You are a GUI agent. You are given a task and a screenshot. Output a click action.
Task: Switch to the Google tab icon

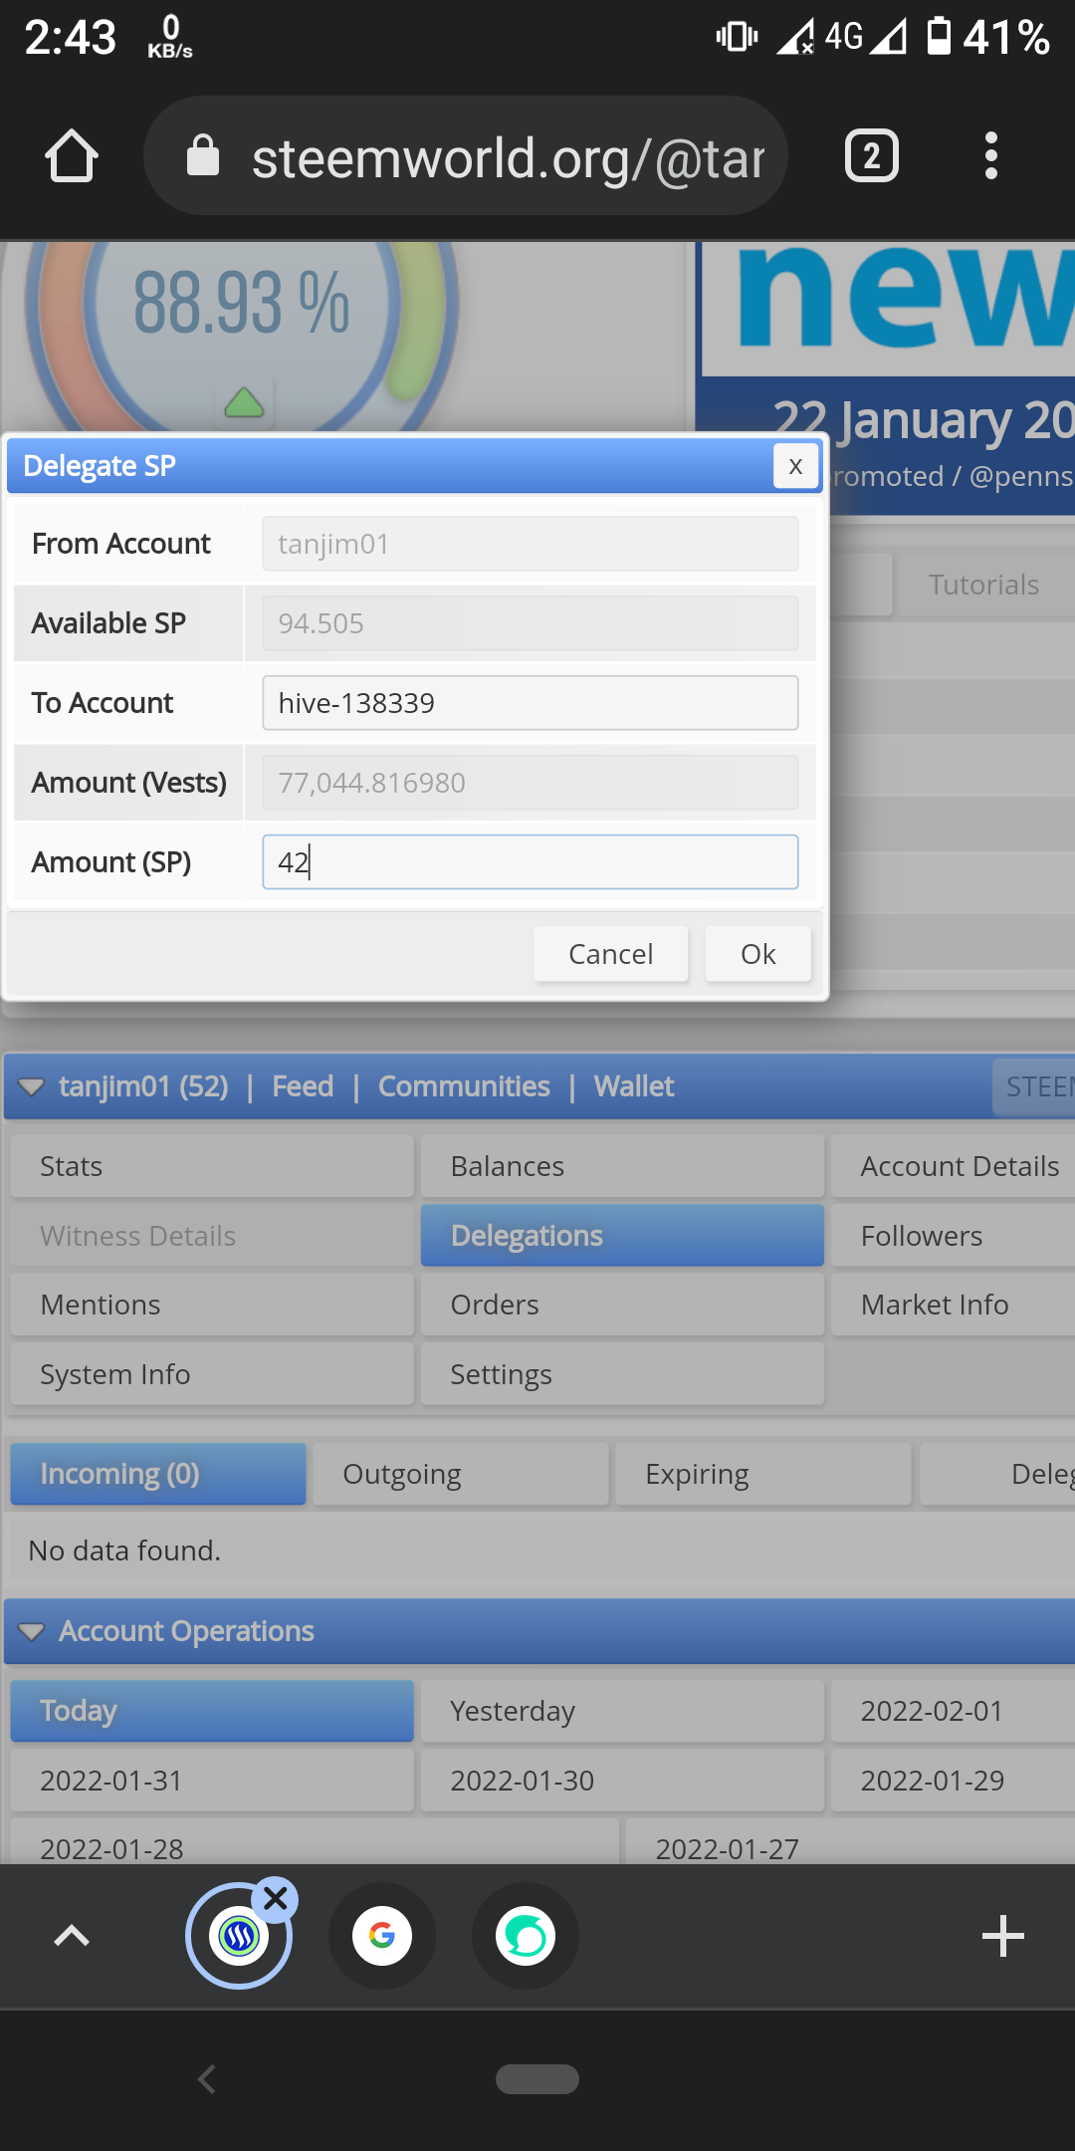[x=382, y=1936]
